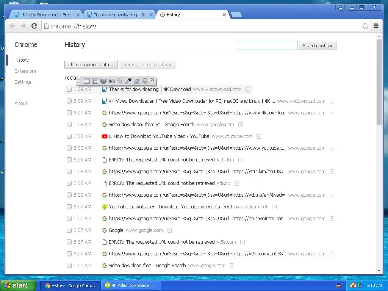Viewport: 388px width, 291px height.
Task: Open dropdown arrow for Thanks for downloading entry
Action: coord(248,89)
